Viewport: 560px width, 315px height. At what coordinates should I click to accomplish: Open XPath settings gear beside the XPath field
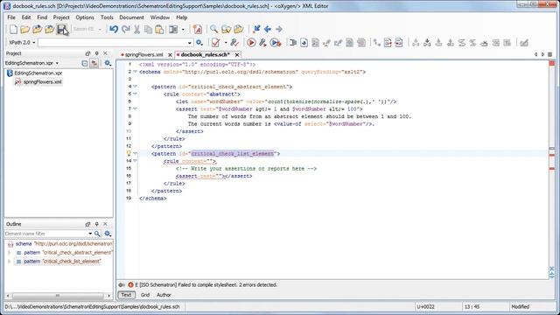click(x=199, y=43)
